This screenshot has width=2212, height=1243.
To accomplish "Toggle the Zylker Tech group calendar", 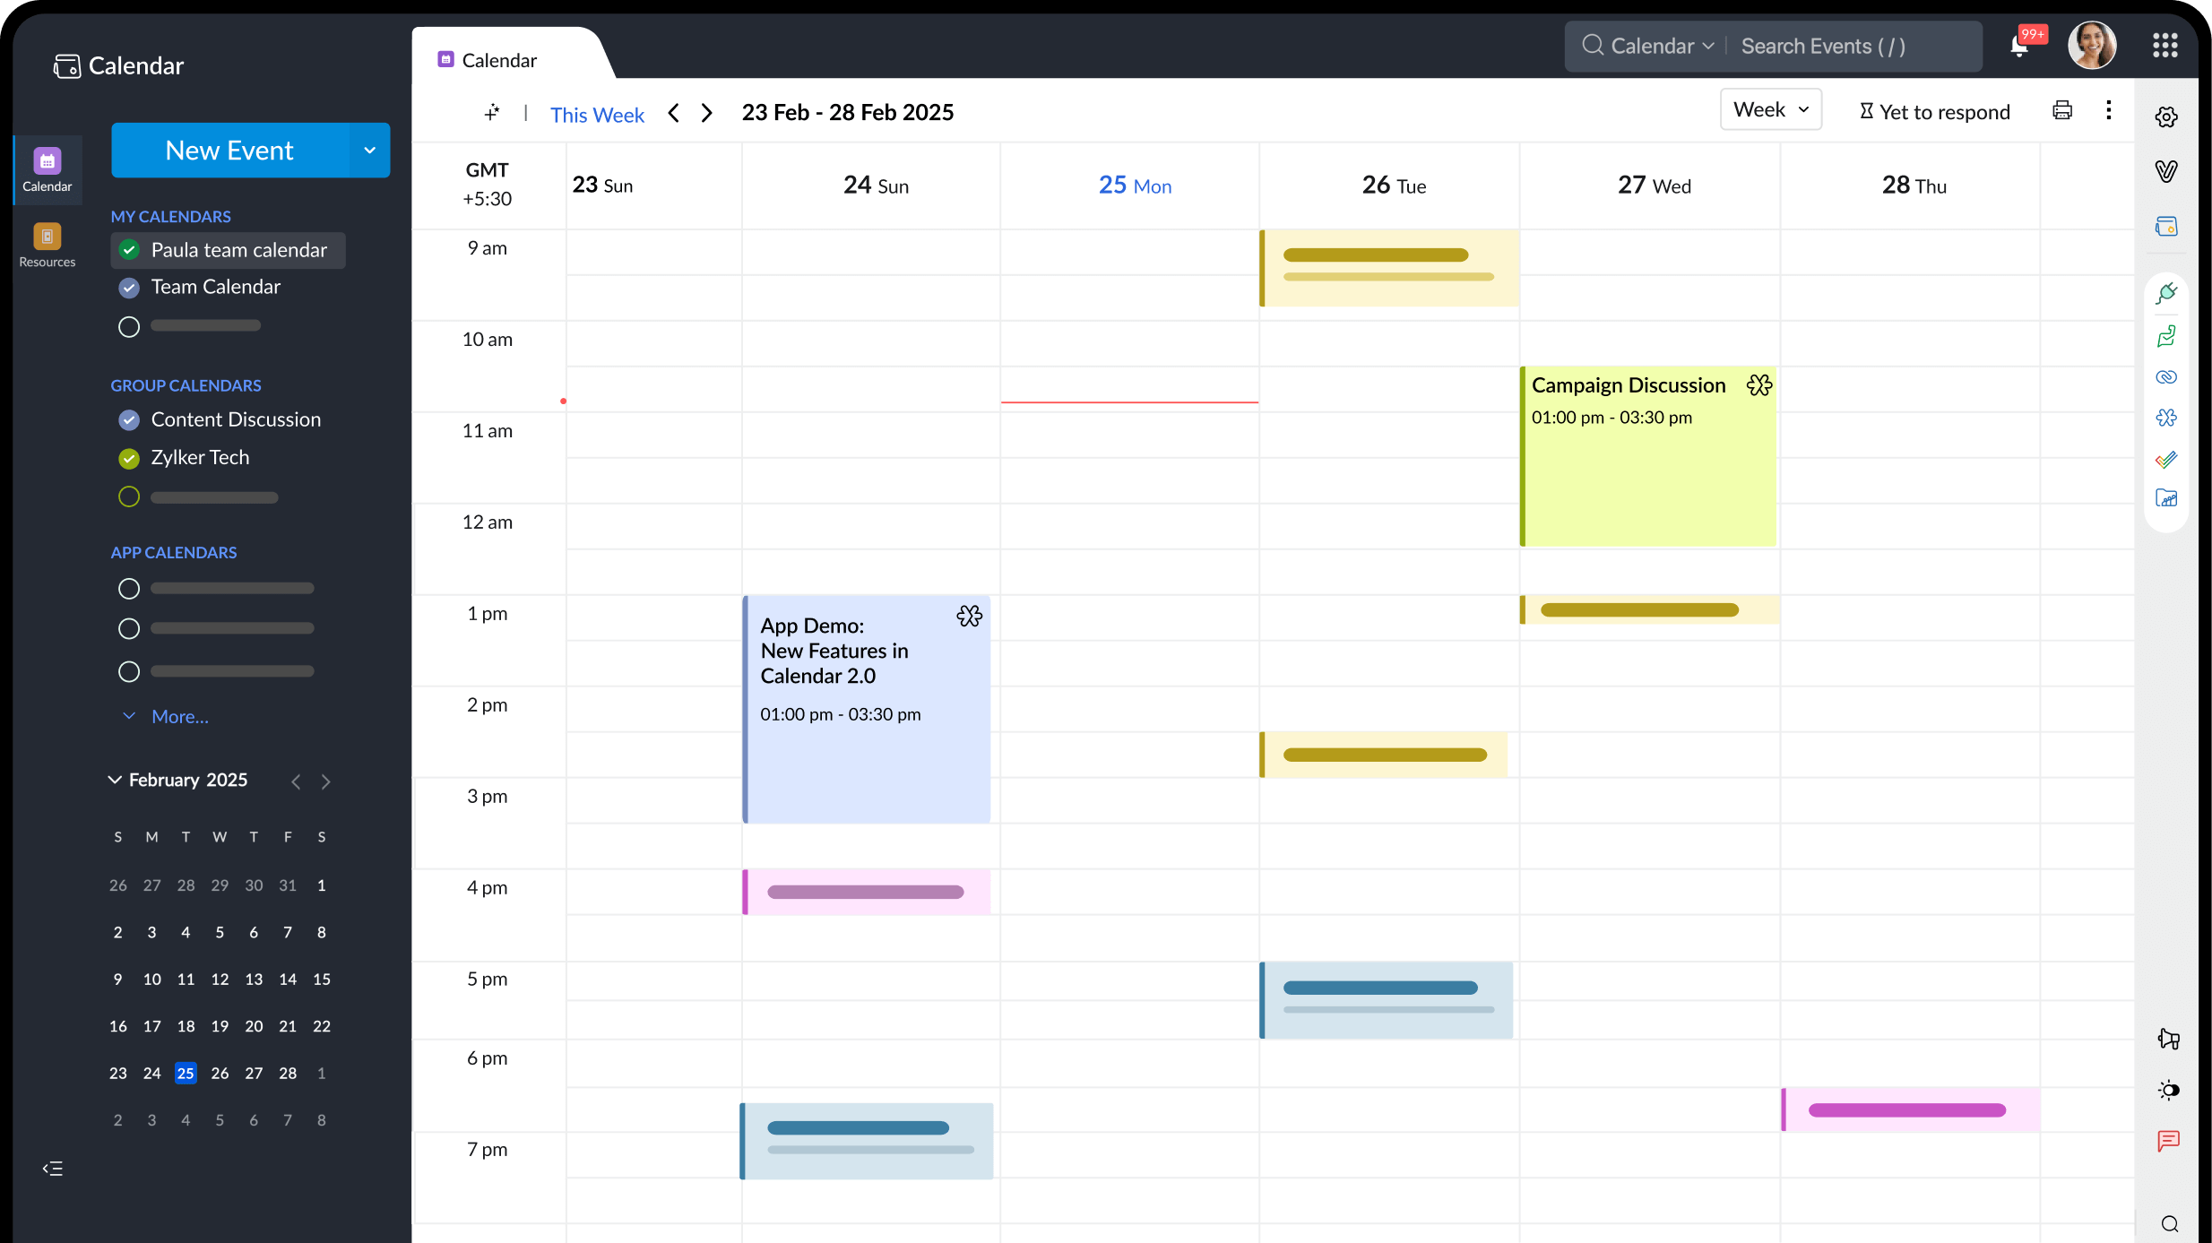I will coord(129,459).
